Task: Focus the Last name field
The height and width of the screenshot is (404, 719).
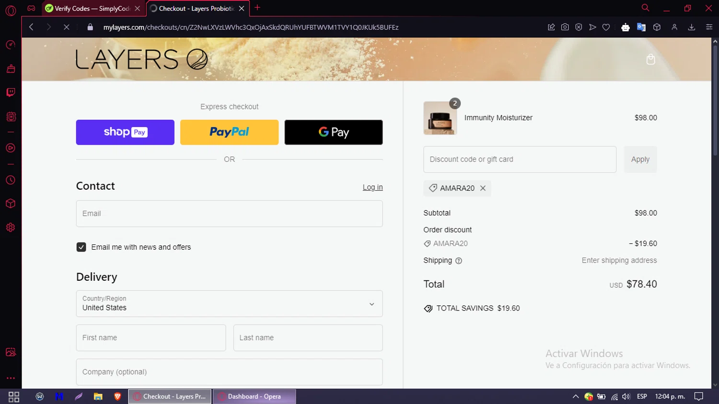Action: 308,338
